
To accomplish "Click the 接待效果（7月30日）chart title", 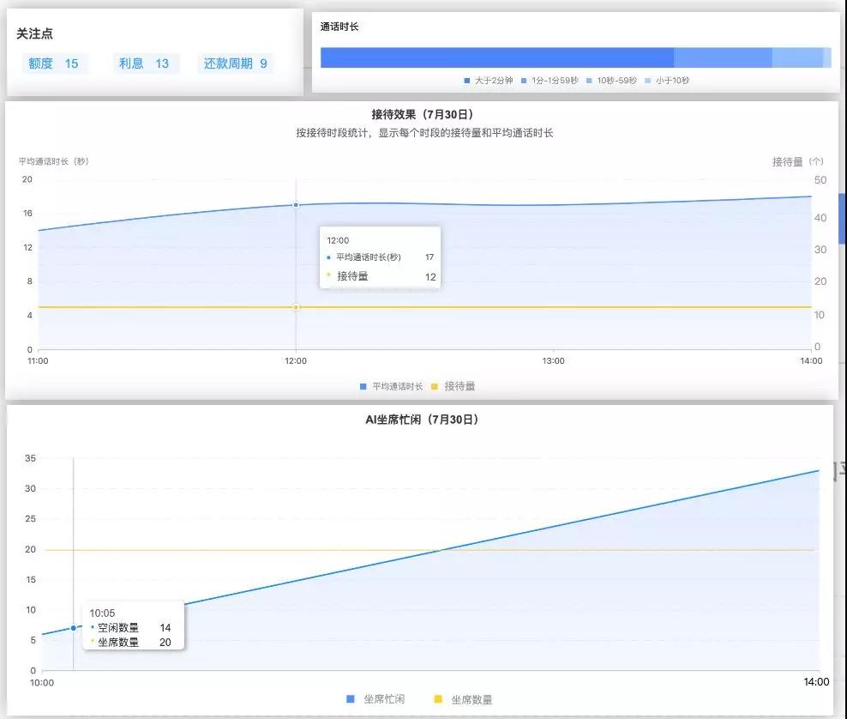I will click(x=423, y=114).
